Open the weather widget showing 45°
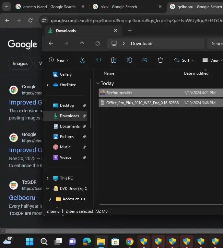The width and height of the screenshot is (223, 248). (x=7, y=241)
